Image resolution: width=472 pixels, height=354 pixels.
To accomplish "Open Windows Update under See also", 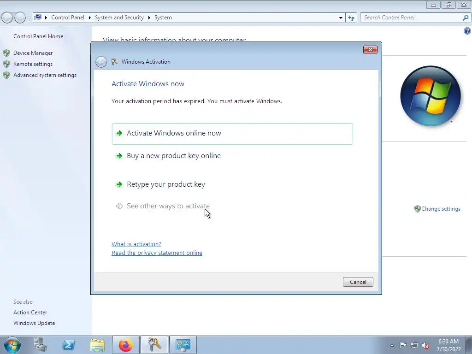I will (34, 323).
